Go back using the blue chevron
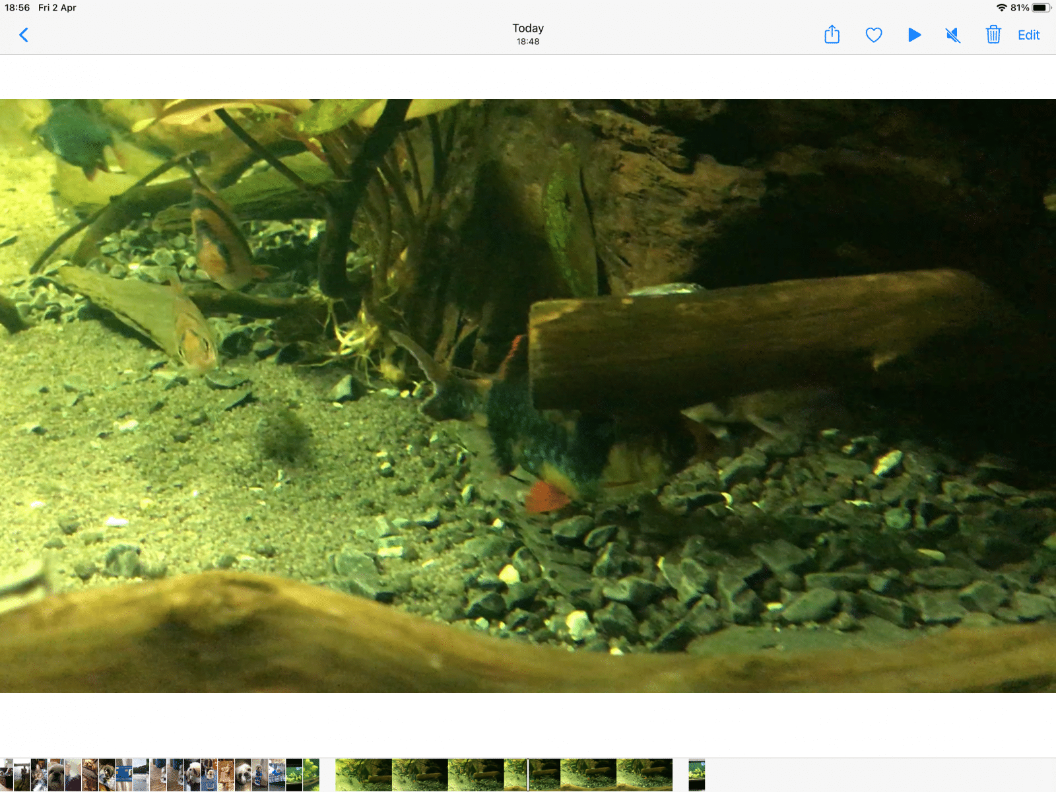Viewport: 1056px width, 792px height. (24, 35)
